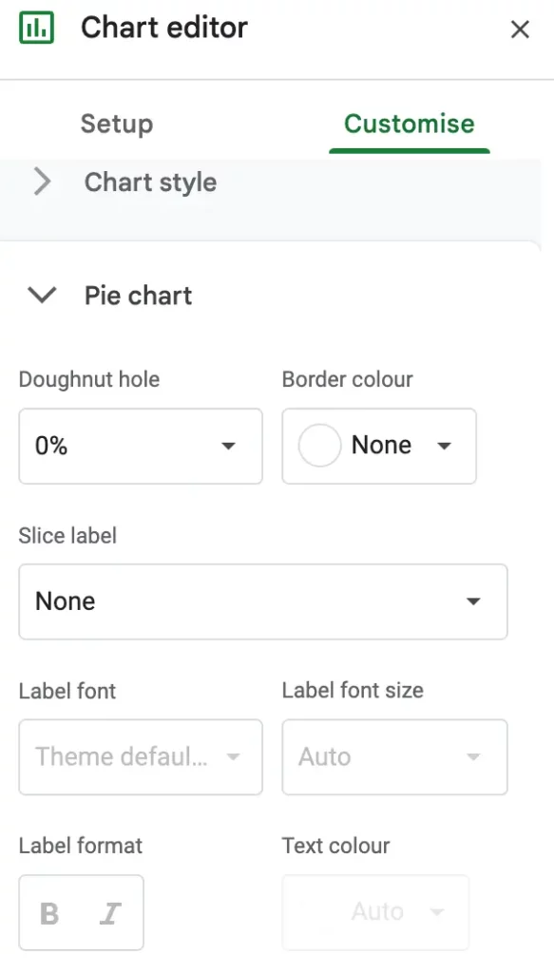The width and height of the screenshot is (554, 973).
Task: Apply bold label formatting
Action: tap(49, 912)
